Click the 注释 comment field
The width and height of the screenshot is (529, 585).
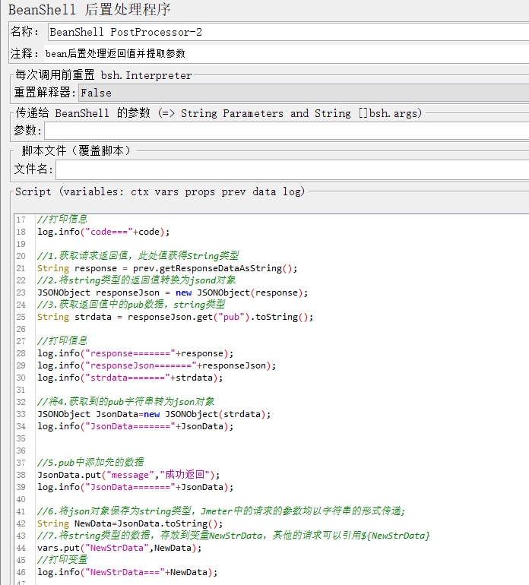tap(287, 54)
